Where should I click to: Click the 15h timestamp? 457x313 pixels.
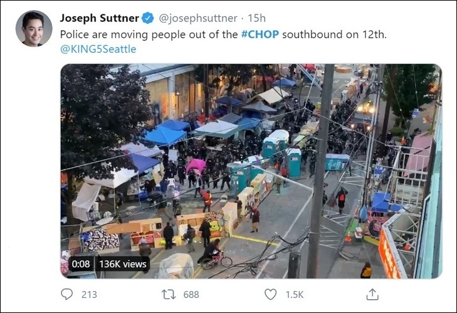click(257, 18)
